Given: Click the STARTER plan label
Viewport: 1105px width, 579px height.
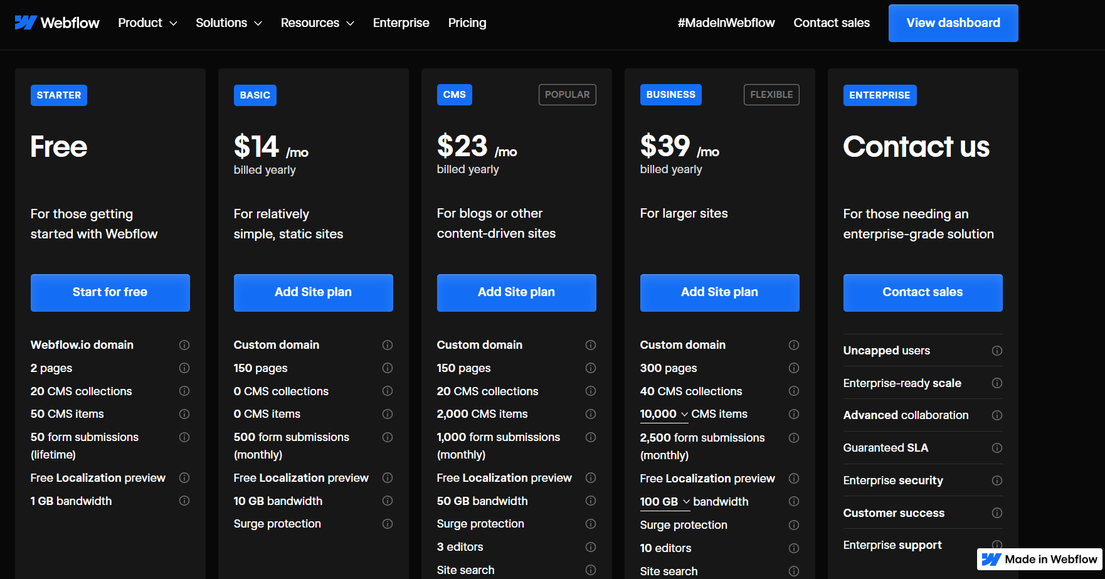Looking at the screenshot, I should (x=59, y=95).
